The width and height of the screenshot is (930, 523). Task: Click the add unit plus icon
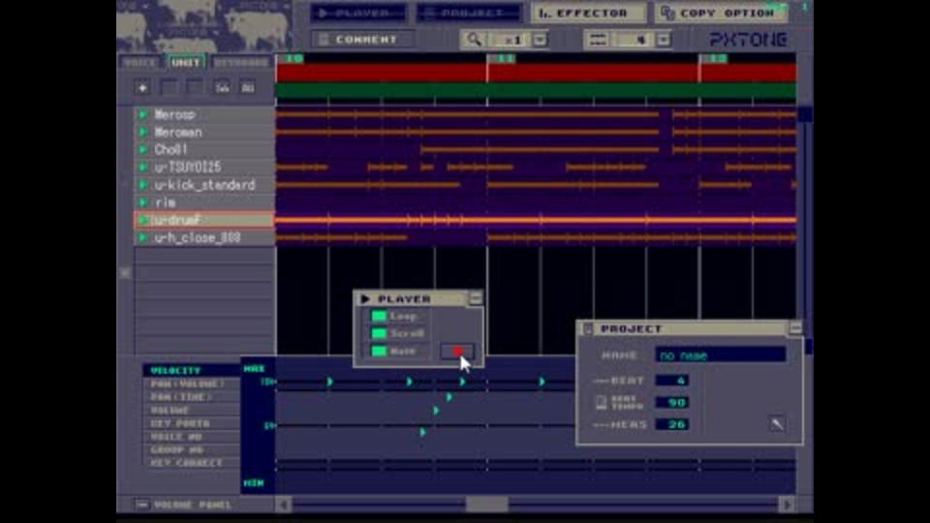(142, 88)
